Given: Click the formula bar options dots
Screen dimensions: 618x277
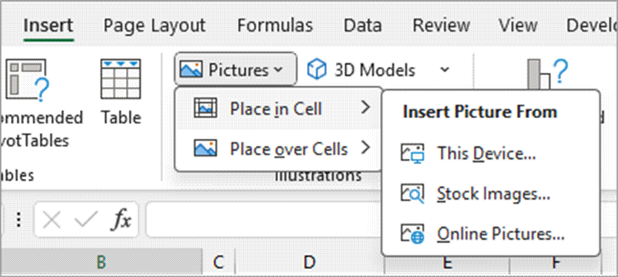Looking at the screenshot, I should click(19, 220).
